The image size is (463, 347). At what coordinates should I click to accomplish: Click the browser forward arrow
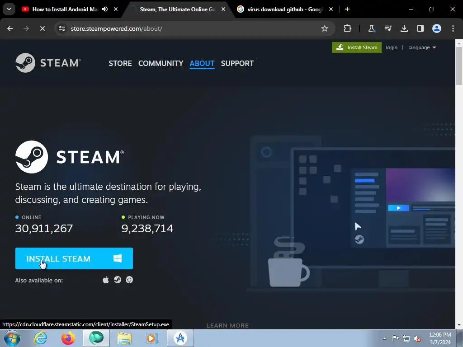click(26, 28)
